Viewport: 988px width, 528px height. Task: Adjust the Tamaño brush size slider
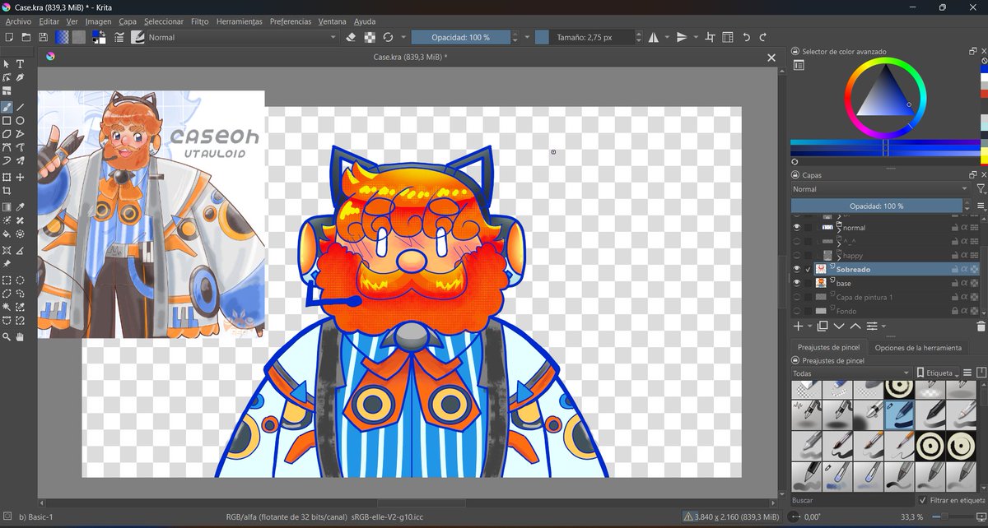pos(585,37)
